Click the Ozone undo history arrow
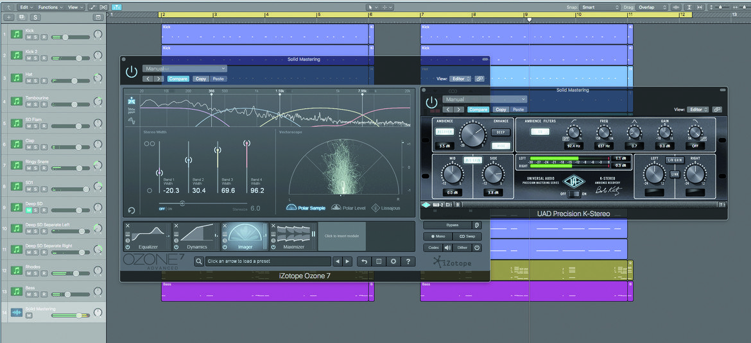Screen dimensions: 751x343 pyautogui.click(x=364, y=262)
